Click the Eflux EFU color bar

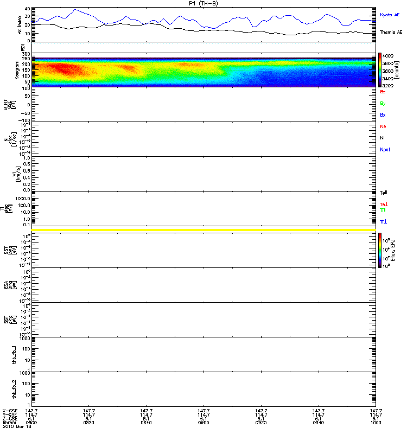click(380, 250)
